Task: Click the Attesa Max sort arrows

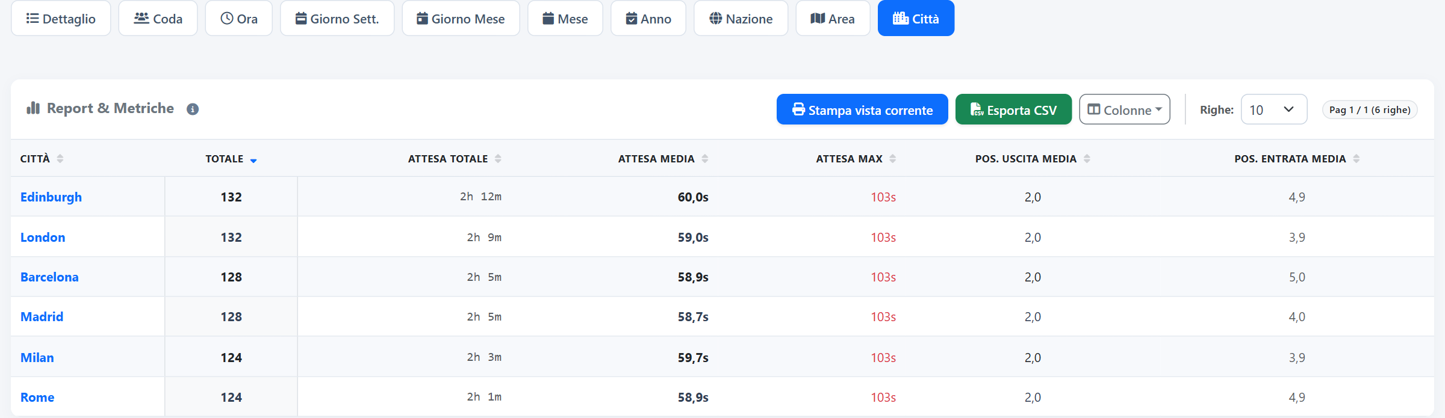Action: [x=893, y=159]
